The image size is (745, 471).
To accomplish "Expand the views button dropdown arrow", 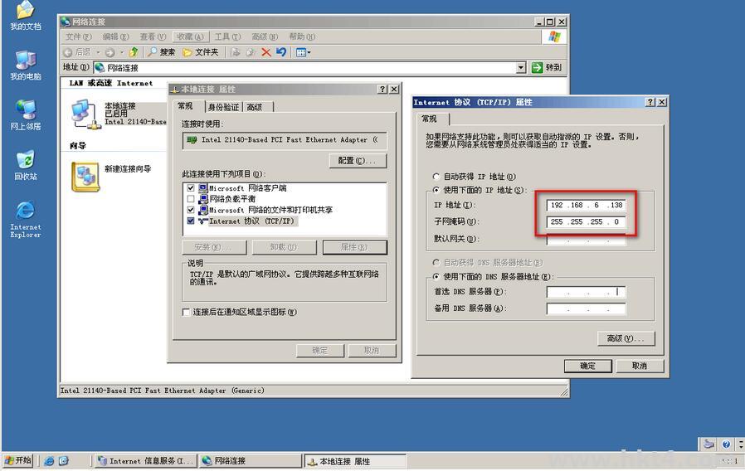I will [309, 53].
